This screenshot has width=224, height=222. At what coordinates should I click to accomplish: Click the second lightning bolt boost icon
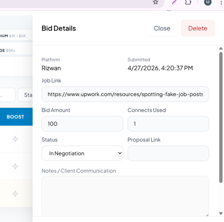tap(15, 166)
